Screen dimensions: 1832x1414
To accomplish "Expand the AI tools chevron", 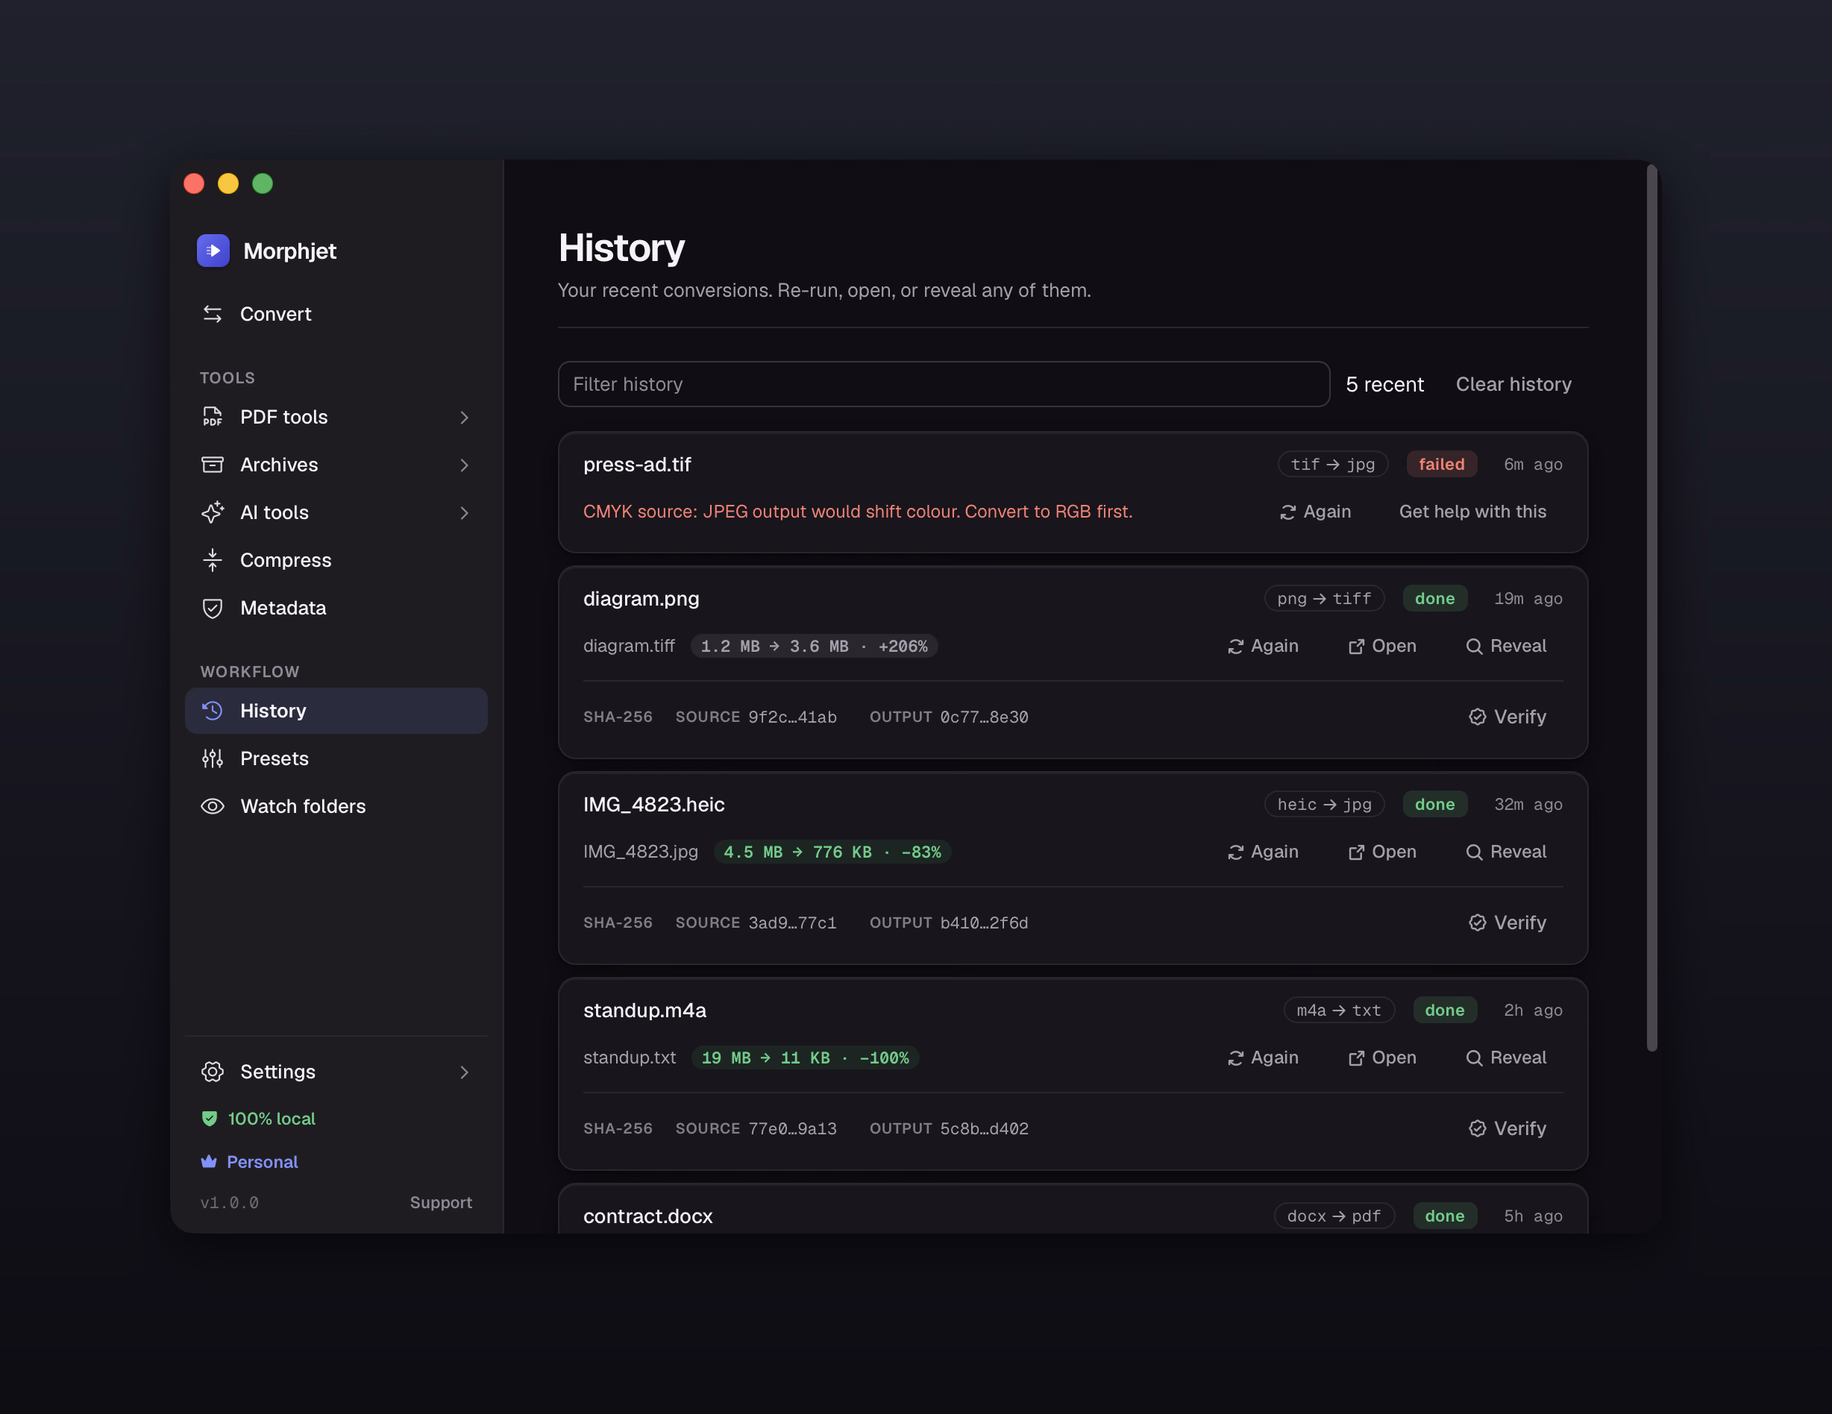I will [x=464, y=513].
